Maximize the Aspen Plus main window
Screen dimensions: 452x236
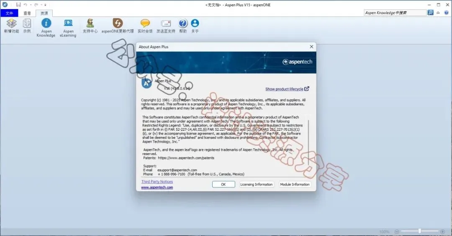(439, 5)
